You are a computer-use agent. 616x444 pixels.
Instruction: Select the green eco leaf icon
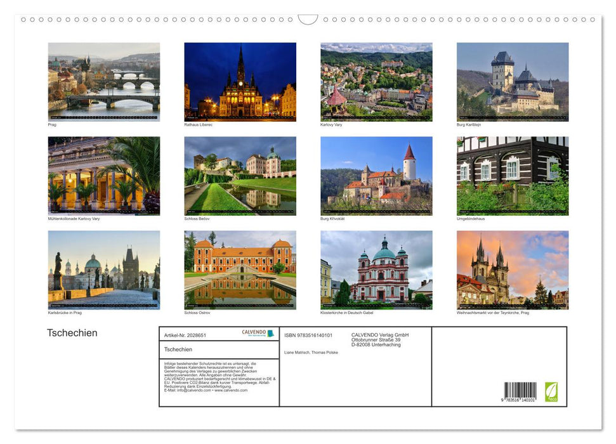pyautogui.click(x=553, y=392)
